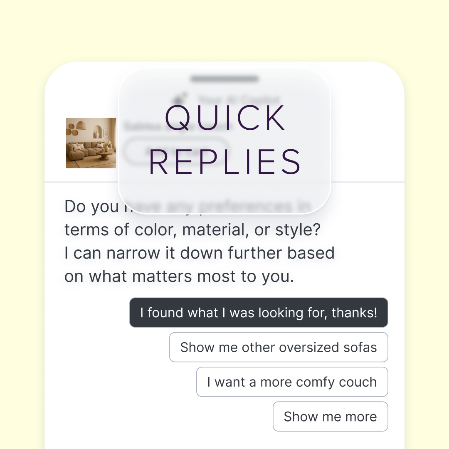Click the hanging wicker lamp in product photo

(x=81, y=125)
